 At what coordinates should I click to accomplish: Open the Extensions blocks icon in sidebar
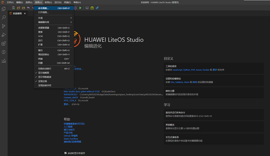point(4,43)
